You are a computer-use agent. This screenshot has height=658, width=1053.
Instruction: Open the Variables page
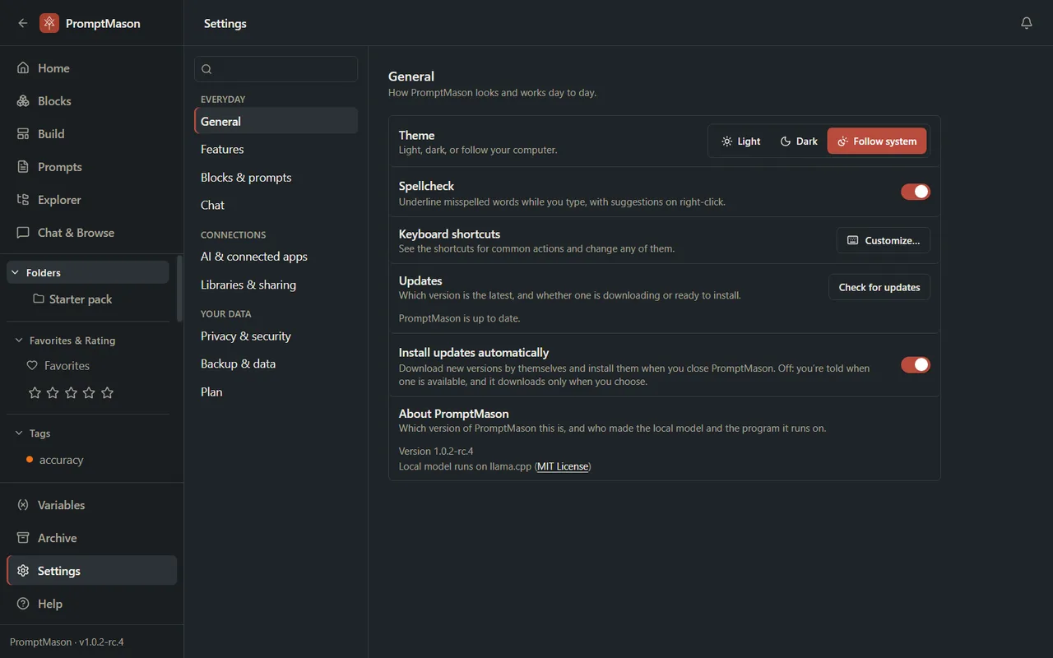91,505
